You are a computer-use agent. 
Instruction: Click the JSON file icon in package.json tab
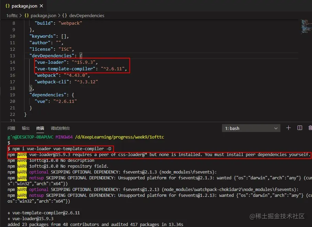coord(8,6)
